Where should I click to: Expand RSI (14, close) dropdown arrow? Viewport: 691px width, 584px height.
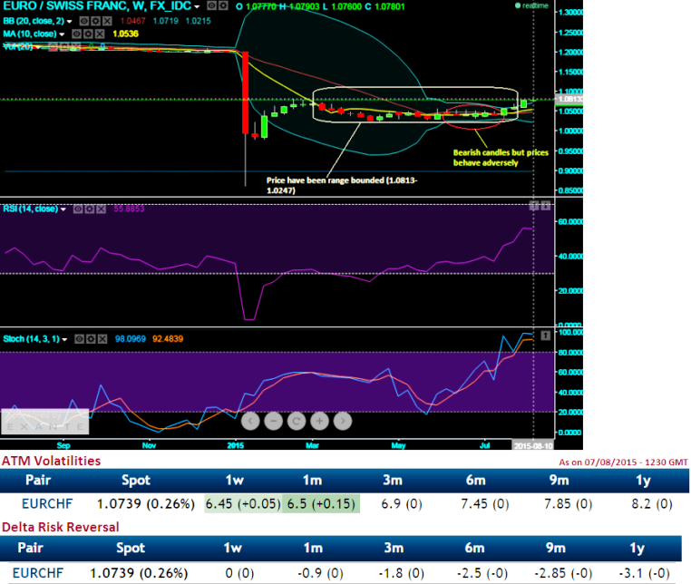(x=63, y=209)
